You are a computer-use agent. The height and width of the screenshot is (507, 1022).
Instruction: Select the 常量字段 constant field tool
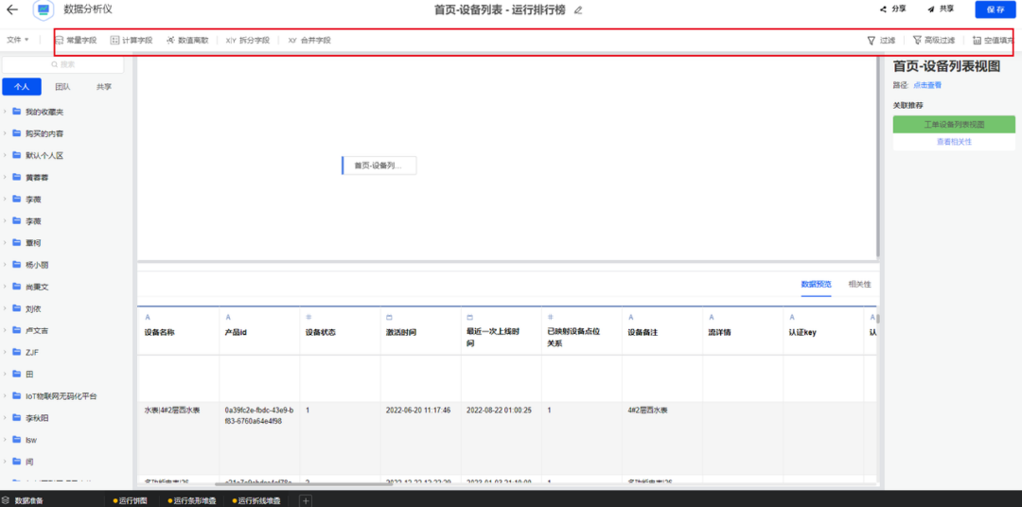point(76,41)
